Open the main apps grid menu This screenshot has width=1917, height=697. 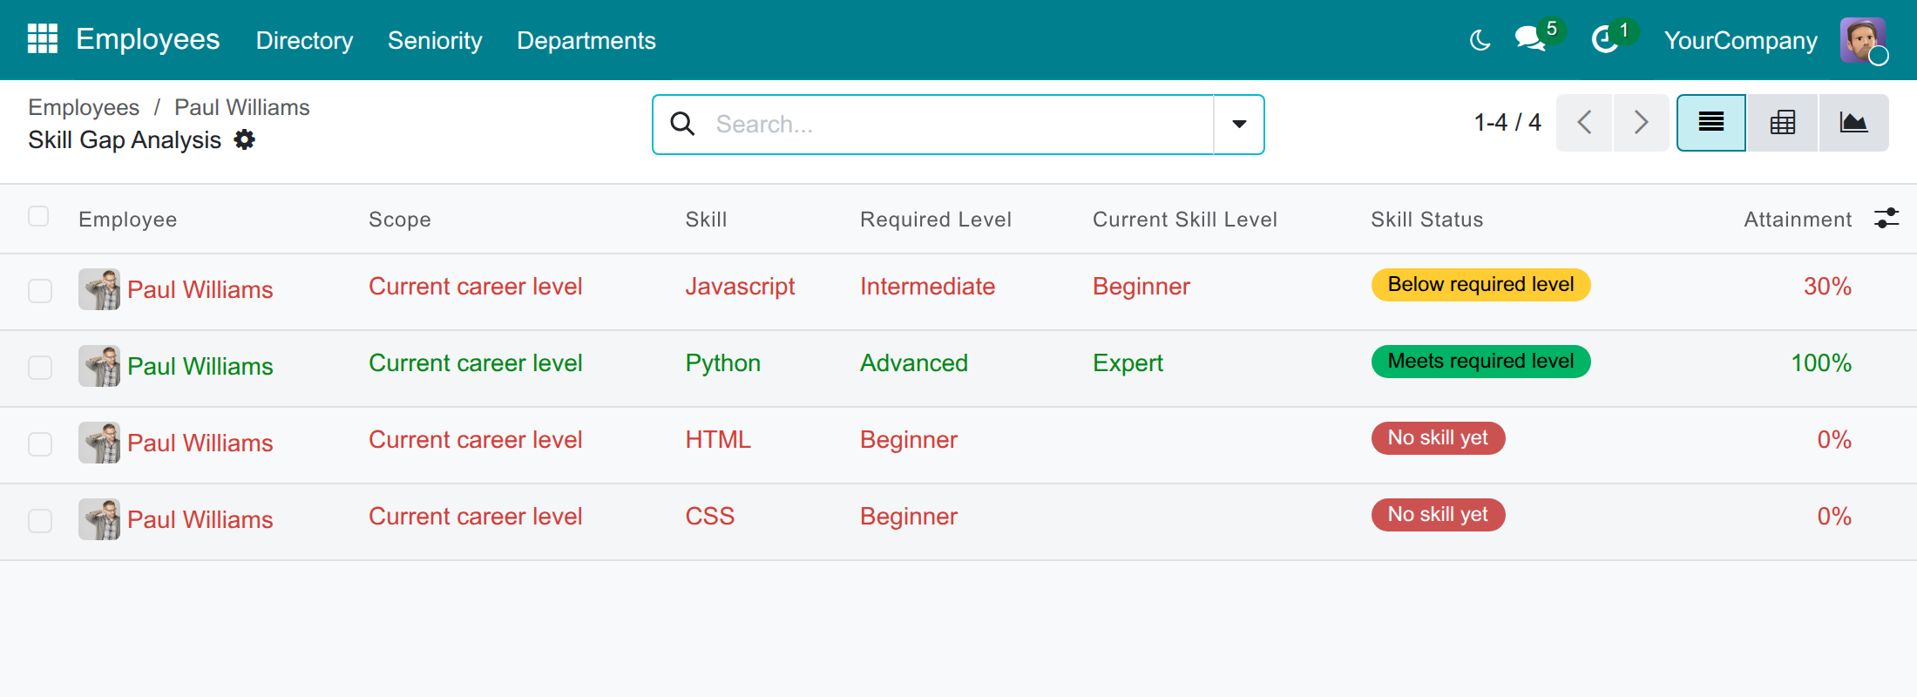(43, 39)
